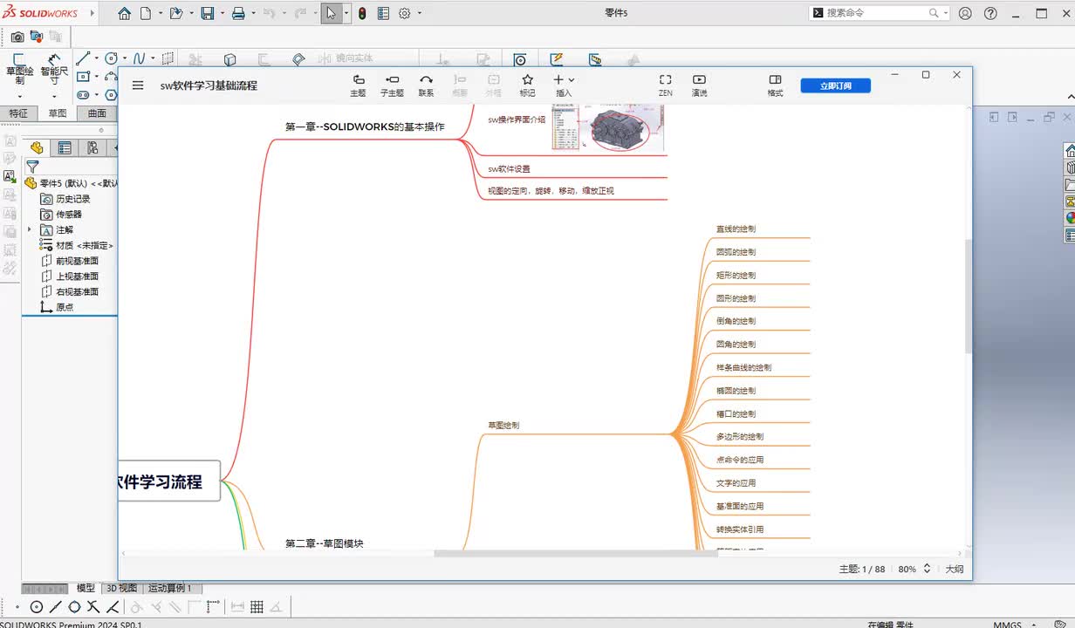Switch to the Surfaces (曲面) tab
1075x628 pixels.
click(x=97, y=113)
